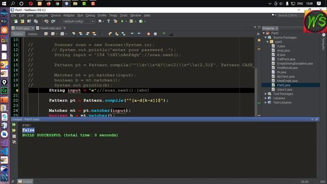Click the lightbulb hint on line 20

pos(17,90)
